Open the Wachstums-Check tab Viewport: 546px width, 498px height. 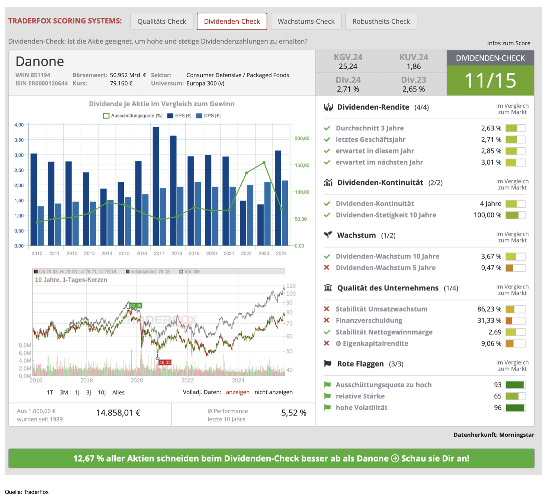tap(306, 22)
